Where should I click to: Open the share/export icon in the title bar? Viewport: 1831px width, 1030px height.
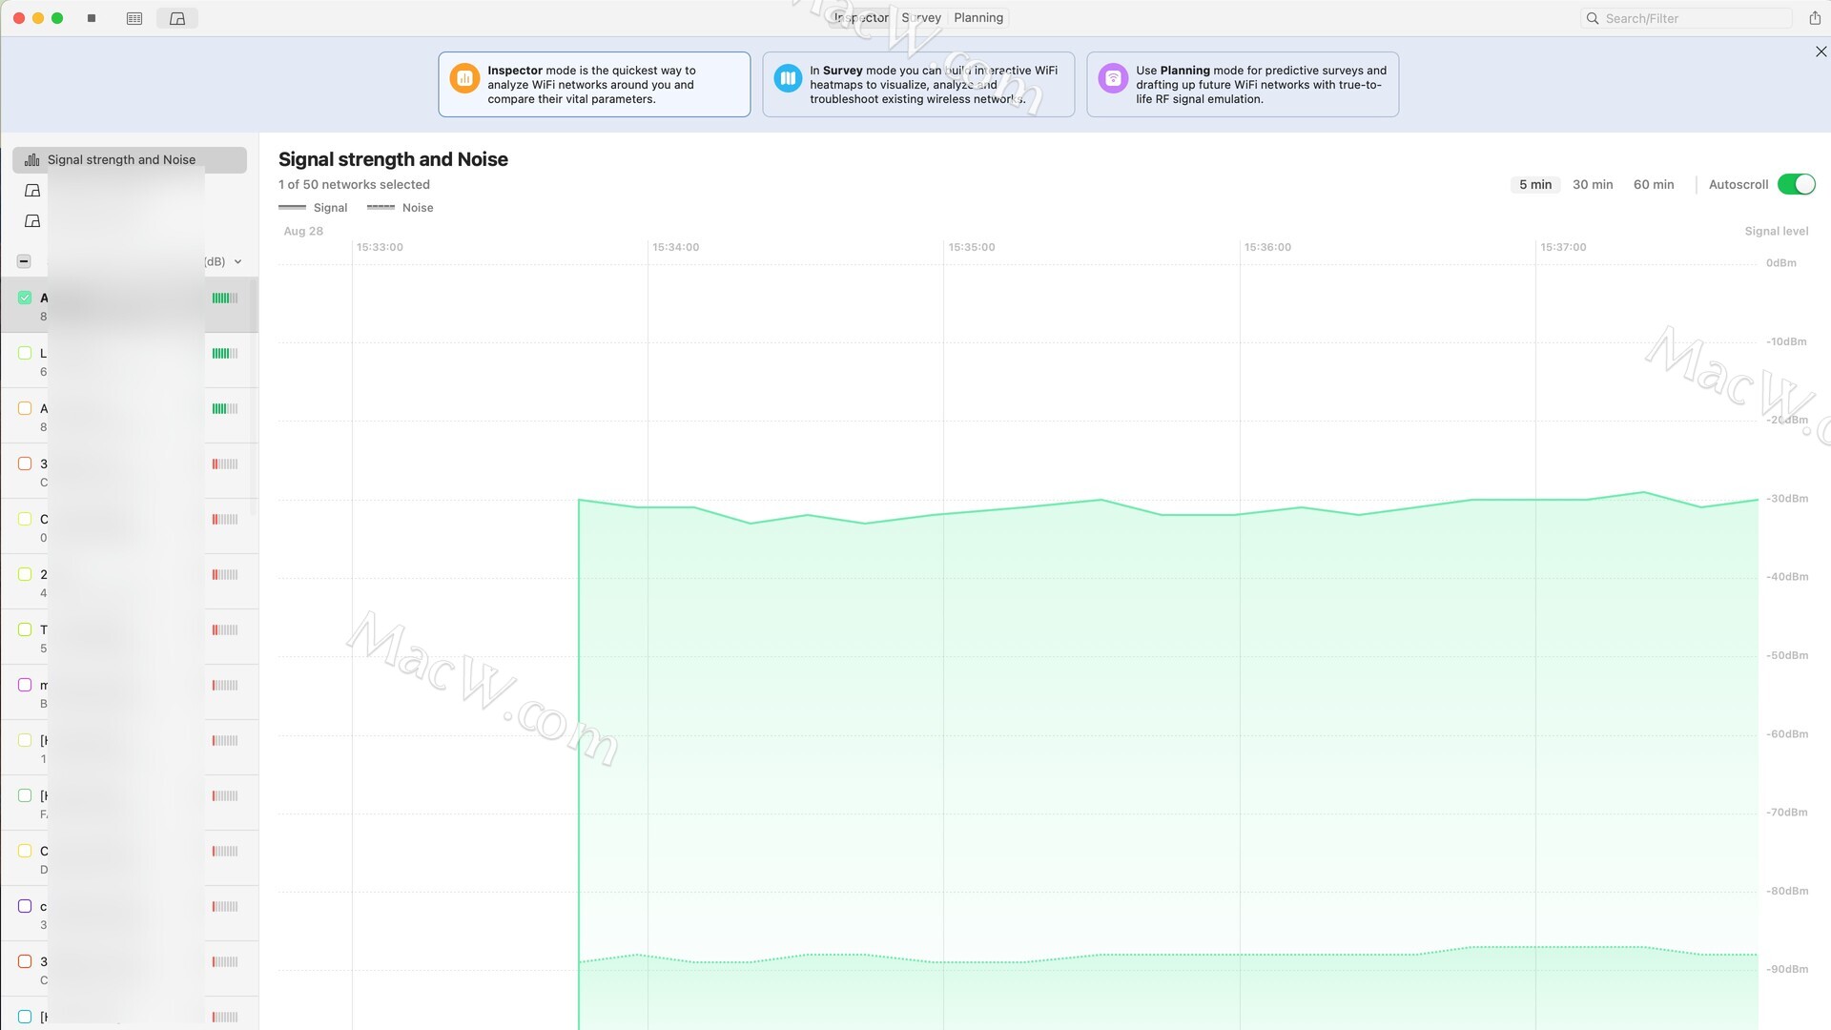tap(1814, 18)
